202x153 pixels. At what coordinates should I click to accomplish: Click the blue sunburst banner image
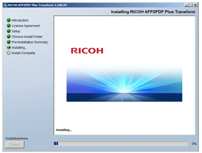(x=124, y=84)
